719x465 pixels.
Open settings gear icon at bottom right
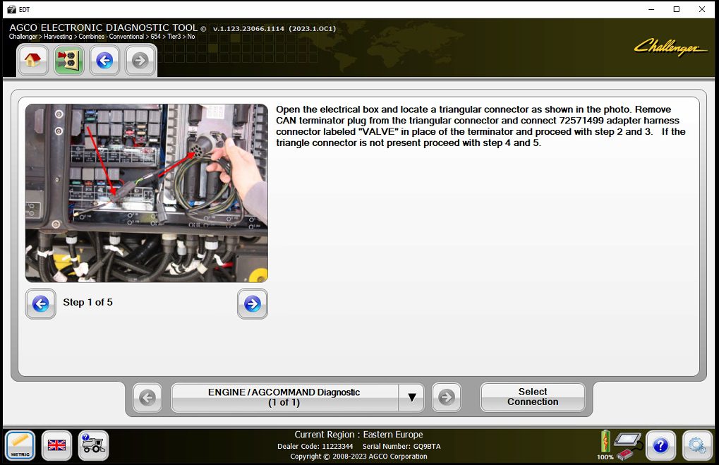(x=697, y=445)
